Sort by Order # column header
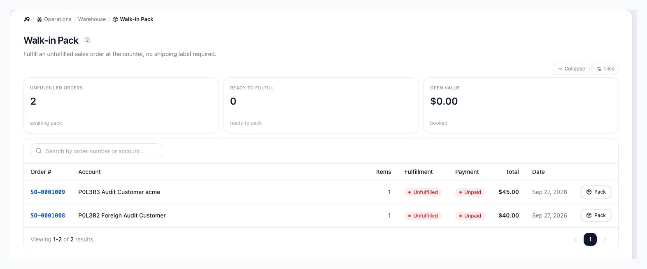 [x=41, y=172]
